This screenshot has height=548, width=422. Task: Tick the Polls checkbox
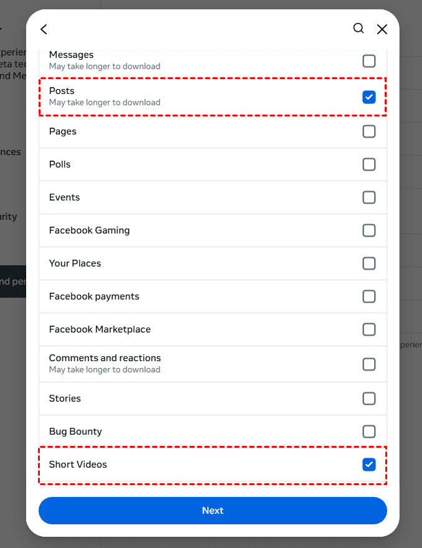369,164
